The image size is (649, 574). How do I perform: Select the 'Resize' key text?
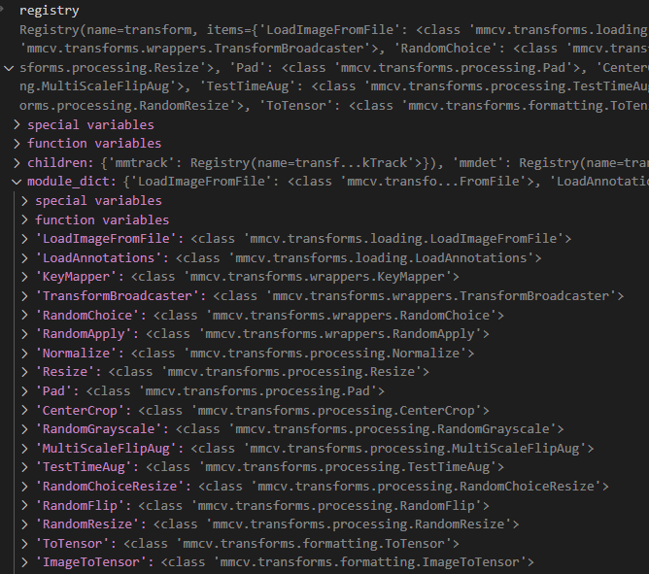point(65,372)
